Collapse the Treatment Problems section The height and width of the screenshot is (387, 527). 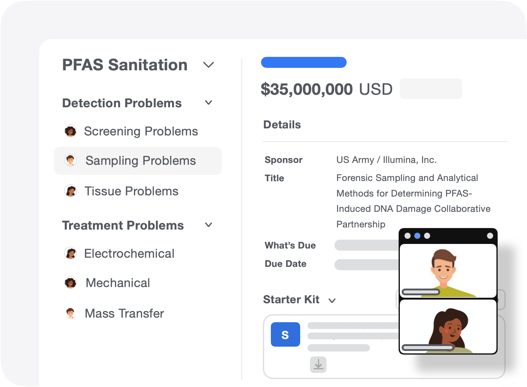point(208,225)
